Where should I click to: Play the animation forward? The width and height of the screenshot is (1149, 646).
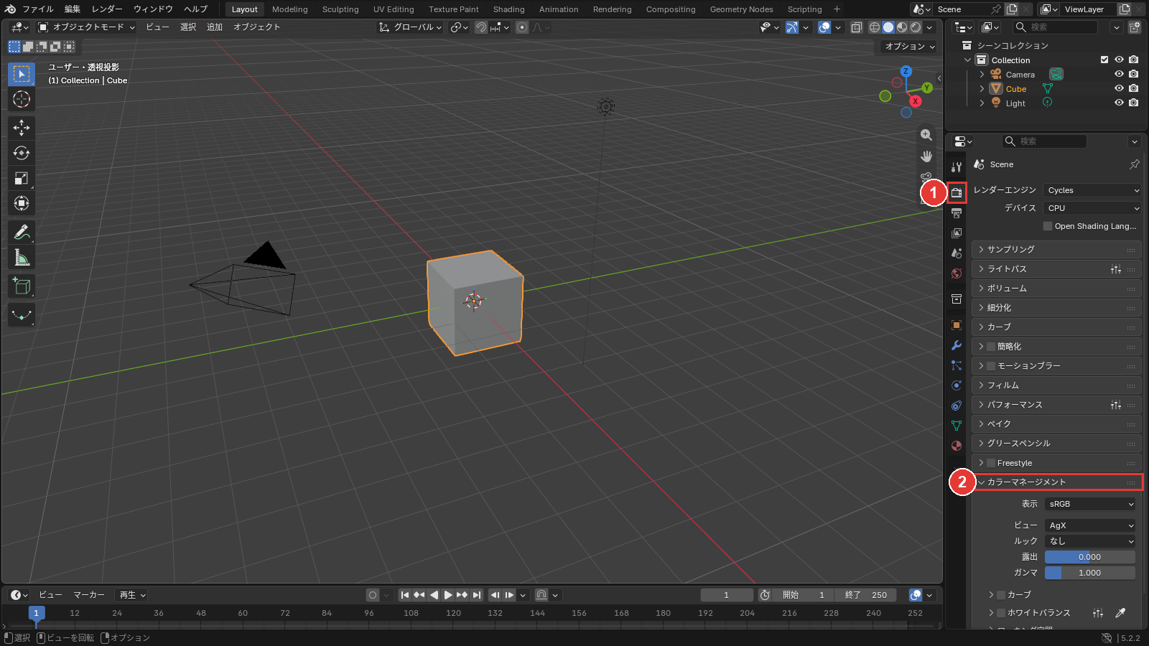[x=448, y=595]
